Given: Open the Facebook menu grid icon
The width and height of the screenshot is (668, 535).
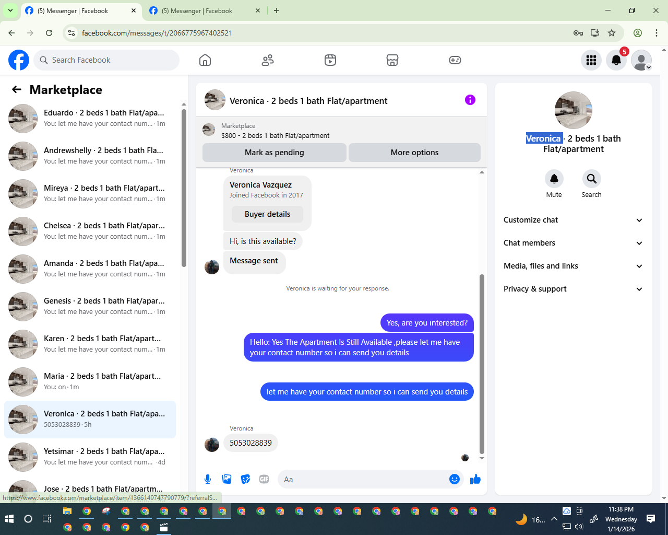Looking at the screenshot, I should click(x=591, y=60).
